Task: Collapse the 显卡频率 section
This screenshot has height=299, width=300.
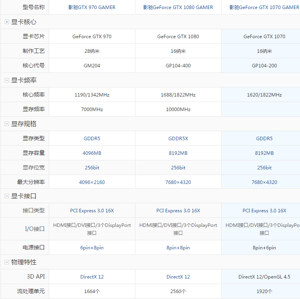Action: [x=7, y=80]
